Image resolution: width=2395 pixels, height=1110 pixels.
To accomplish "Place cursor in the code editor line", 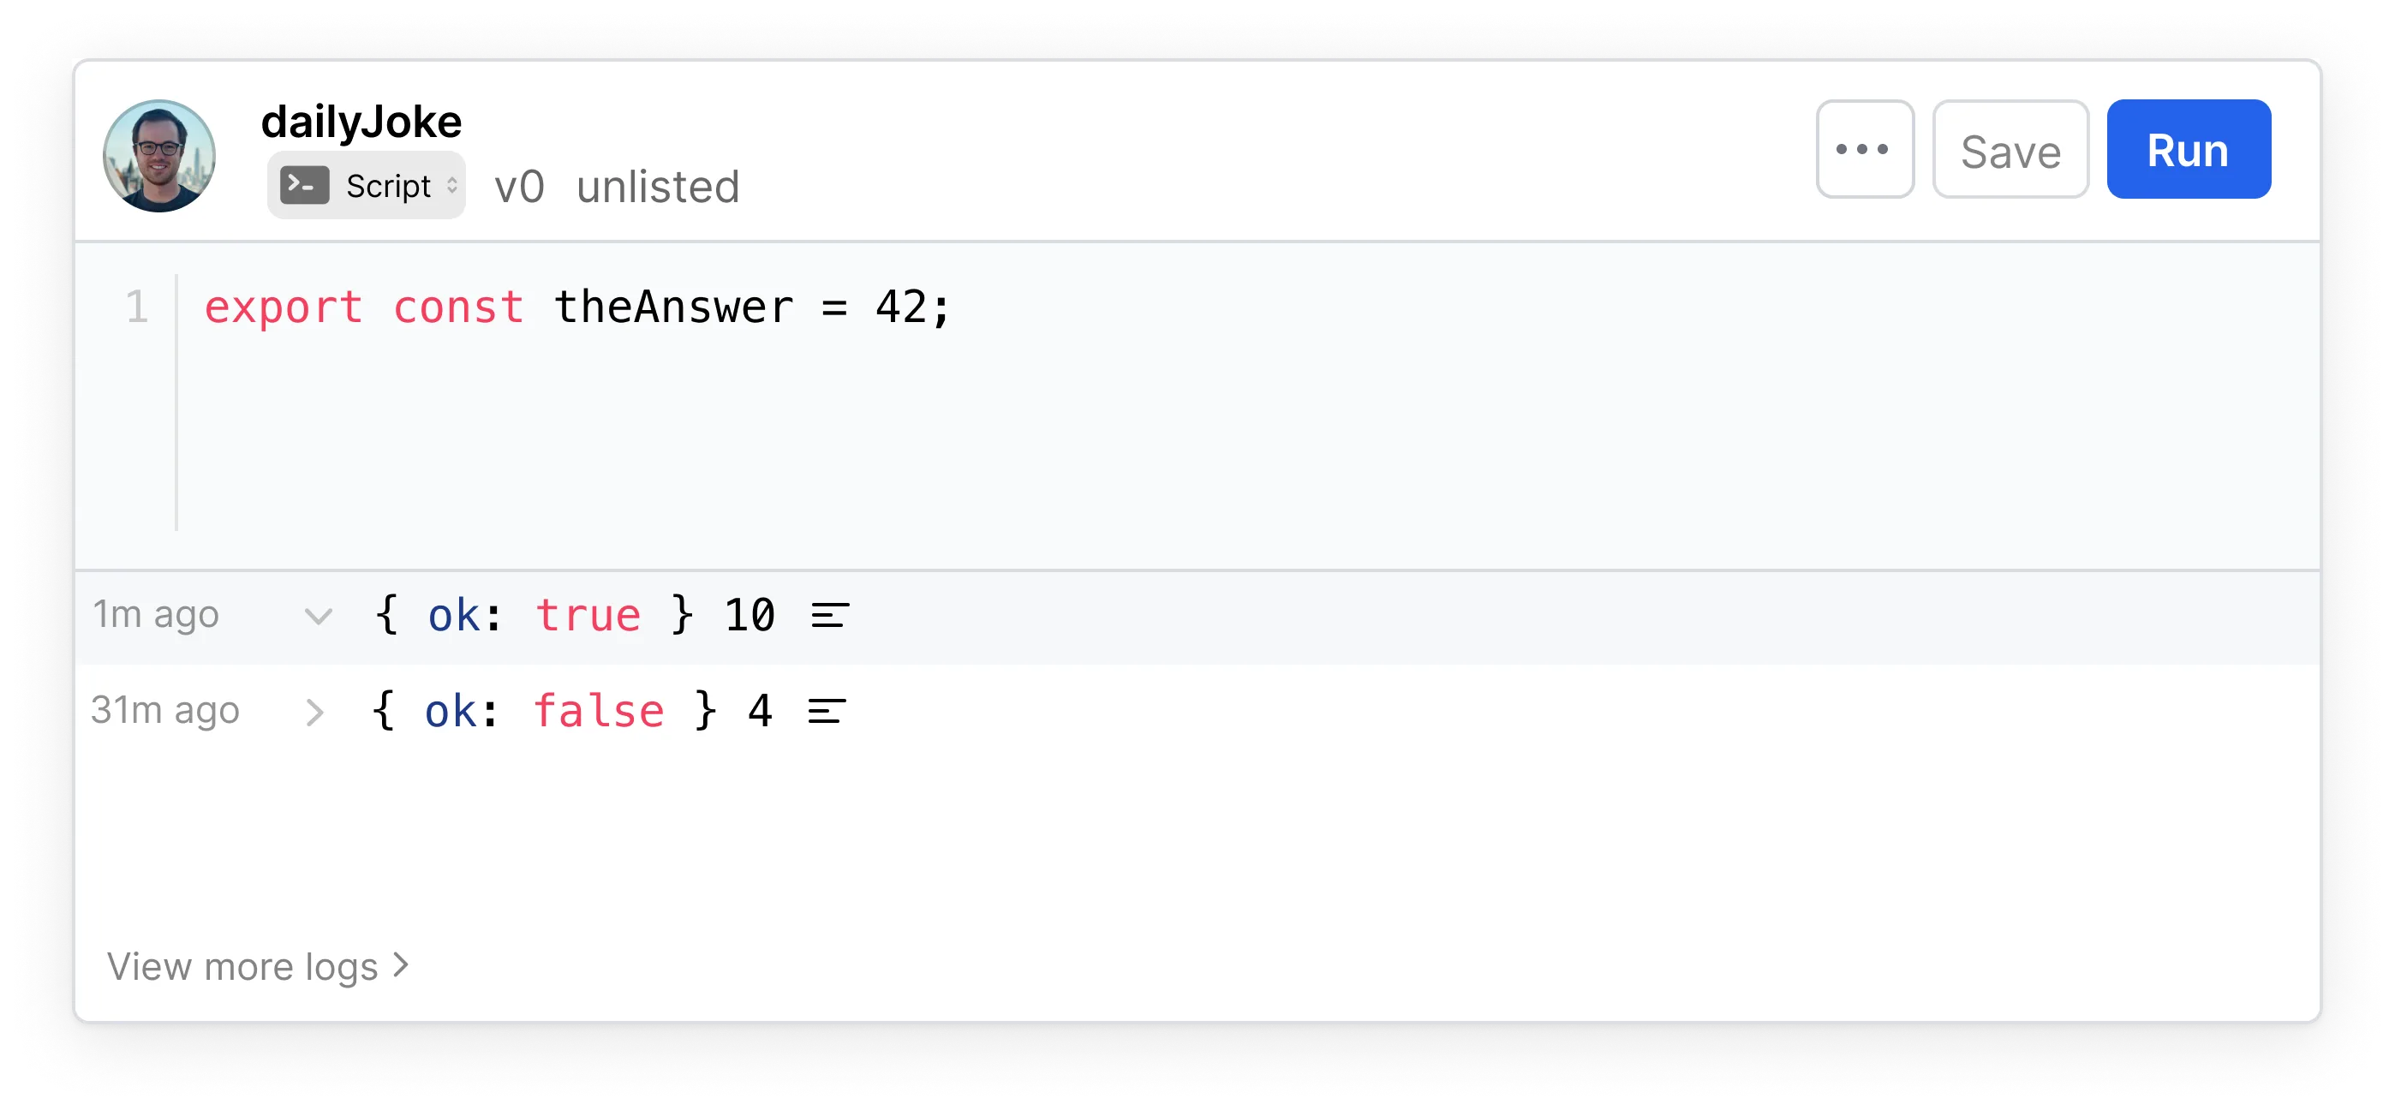I will pos(576,307).
